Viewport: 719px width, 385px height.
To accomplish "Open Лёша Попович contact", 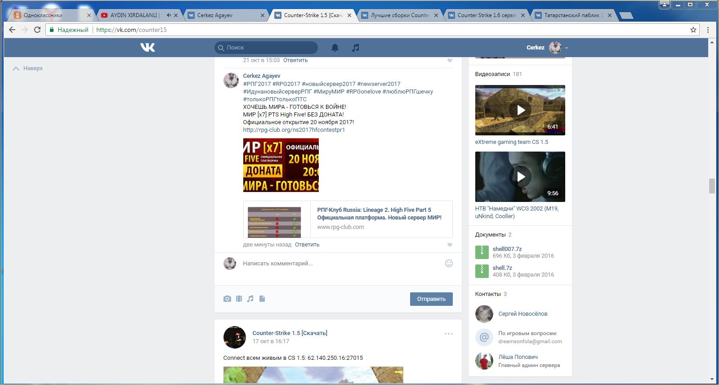I will 518,357.
